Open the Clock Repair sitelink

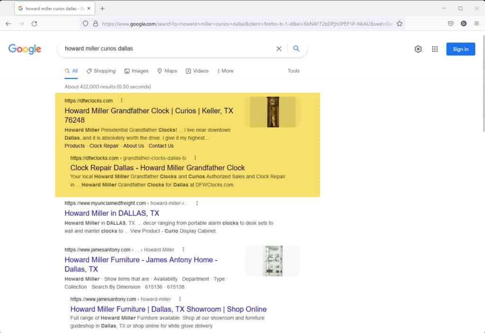[104, 146]
